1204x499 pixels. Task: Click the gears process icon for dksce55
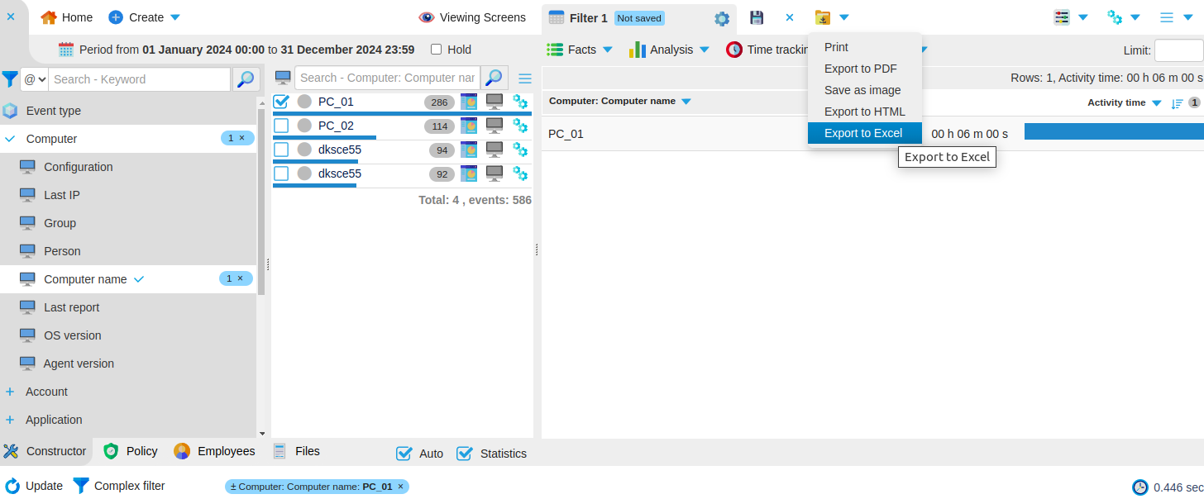tap(520, 150)
